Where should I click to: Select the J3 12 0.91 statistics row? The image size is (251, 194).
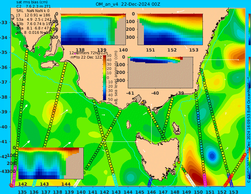coord(33,15)
